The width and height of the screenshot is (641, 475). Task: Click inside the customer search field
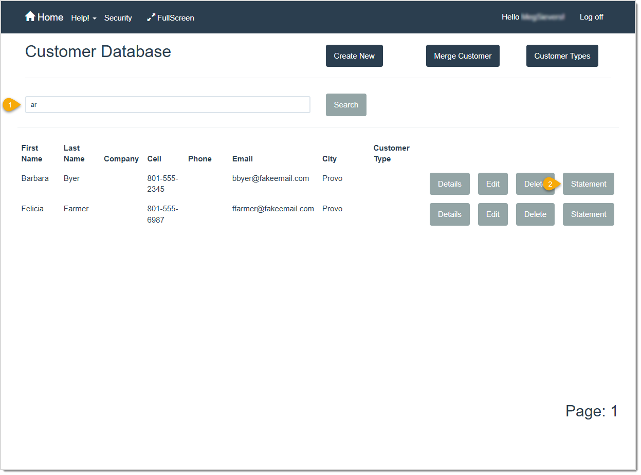[168, 104]
